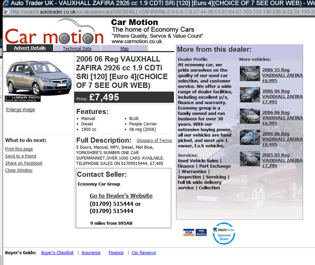Click the 'Economy Car Group' seller name

[x=99, y=184]
